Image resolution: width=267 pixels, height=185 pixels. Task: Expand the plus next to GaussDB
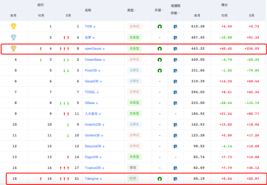point(101,82)
